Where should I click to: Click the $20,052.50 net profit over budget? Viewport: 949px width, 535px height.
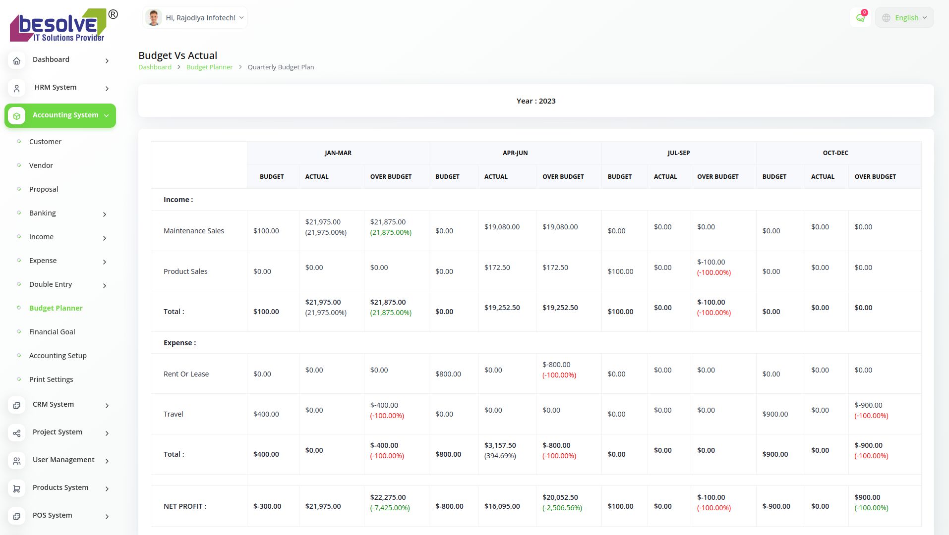coord(560,497)
